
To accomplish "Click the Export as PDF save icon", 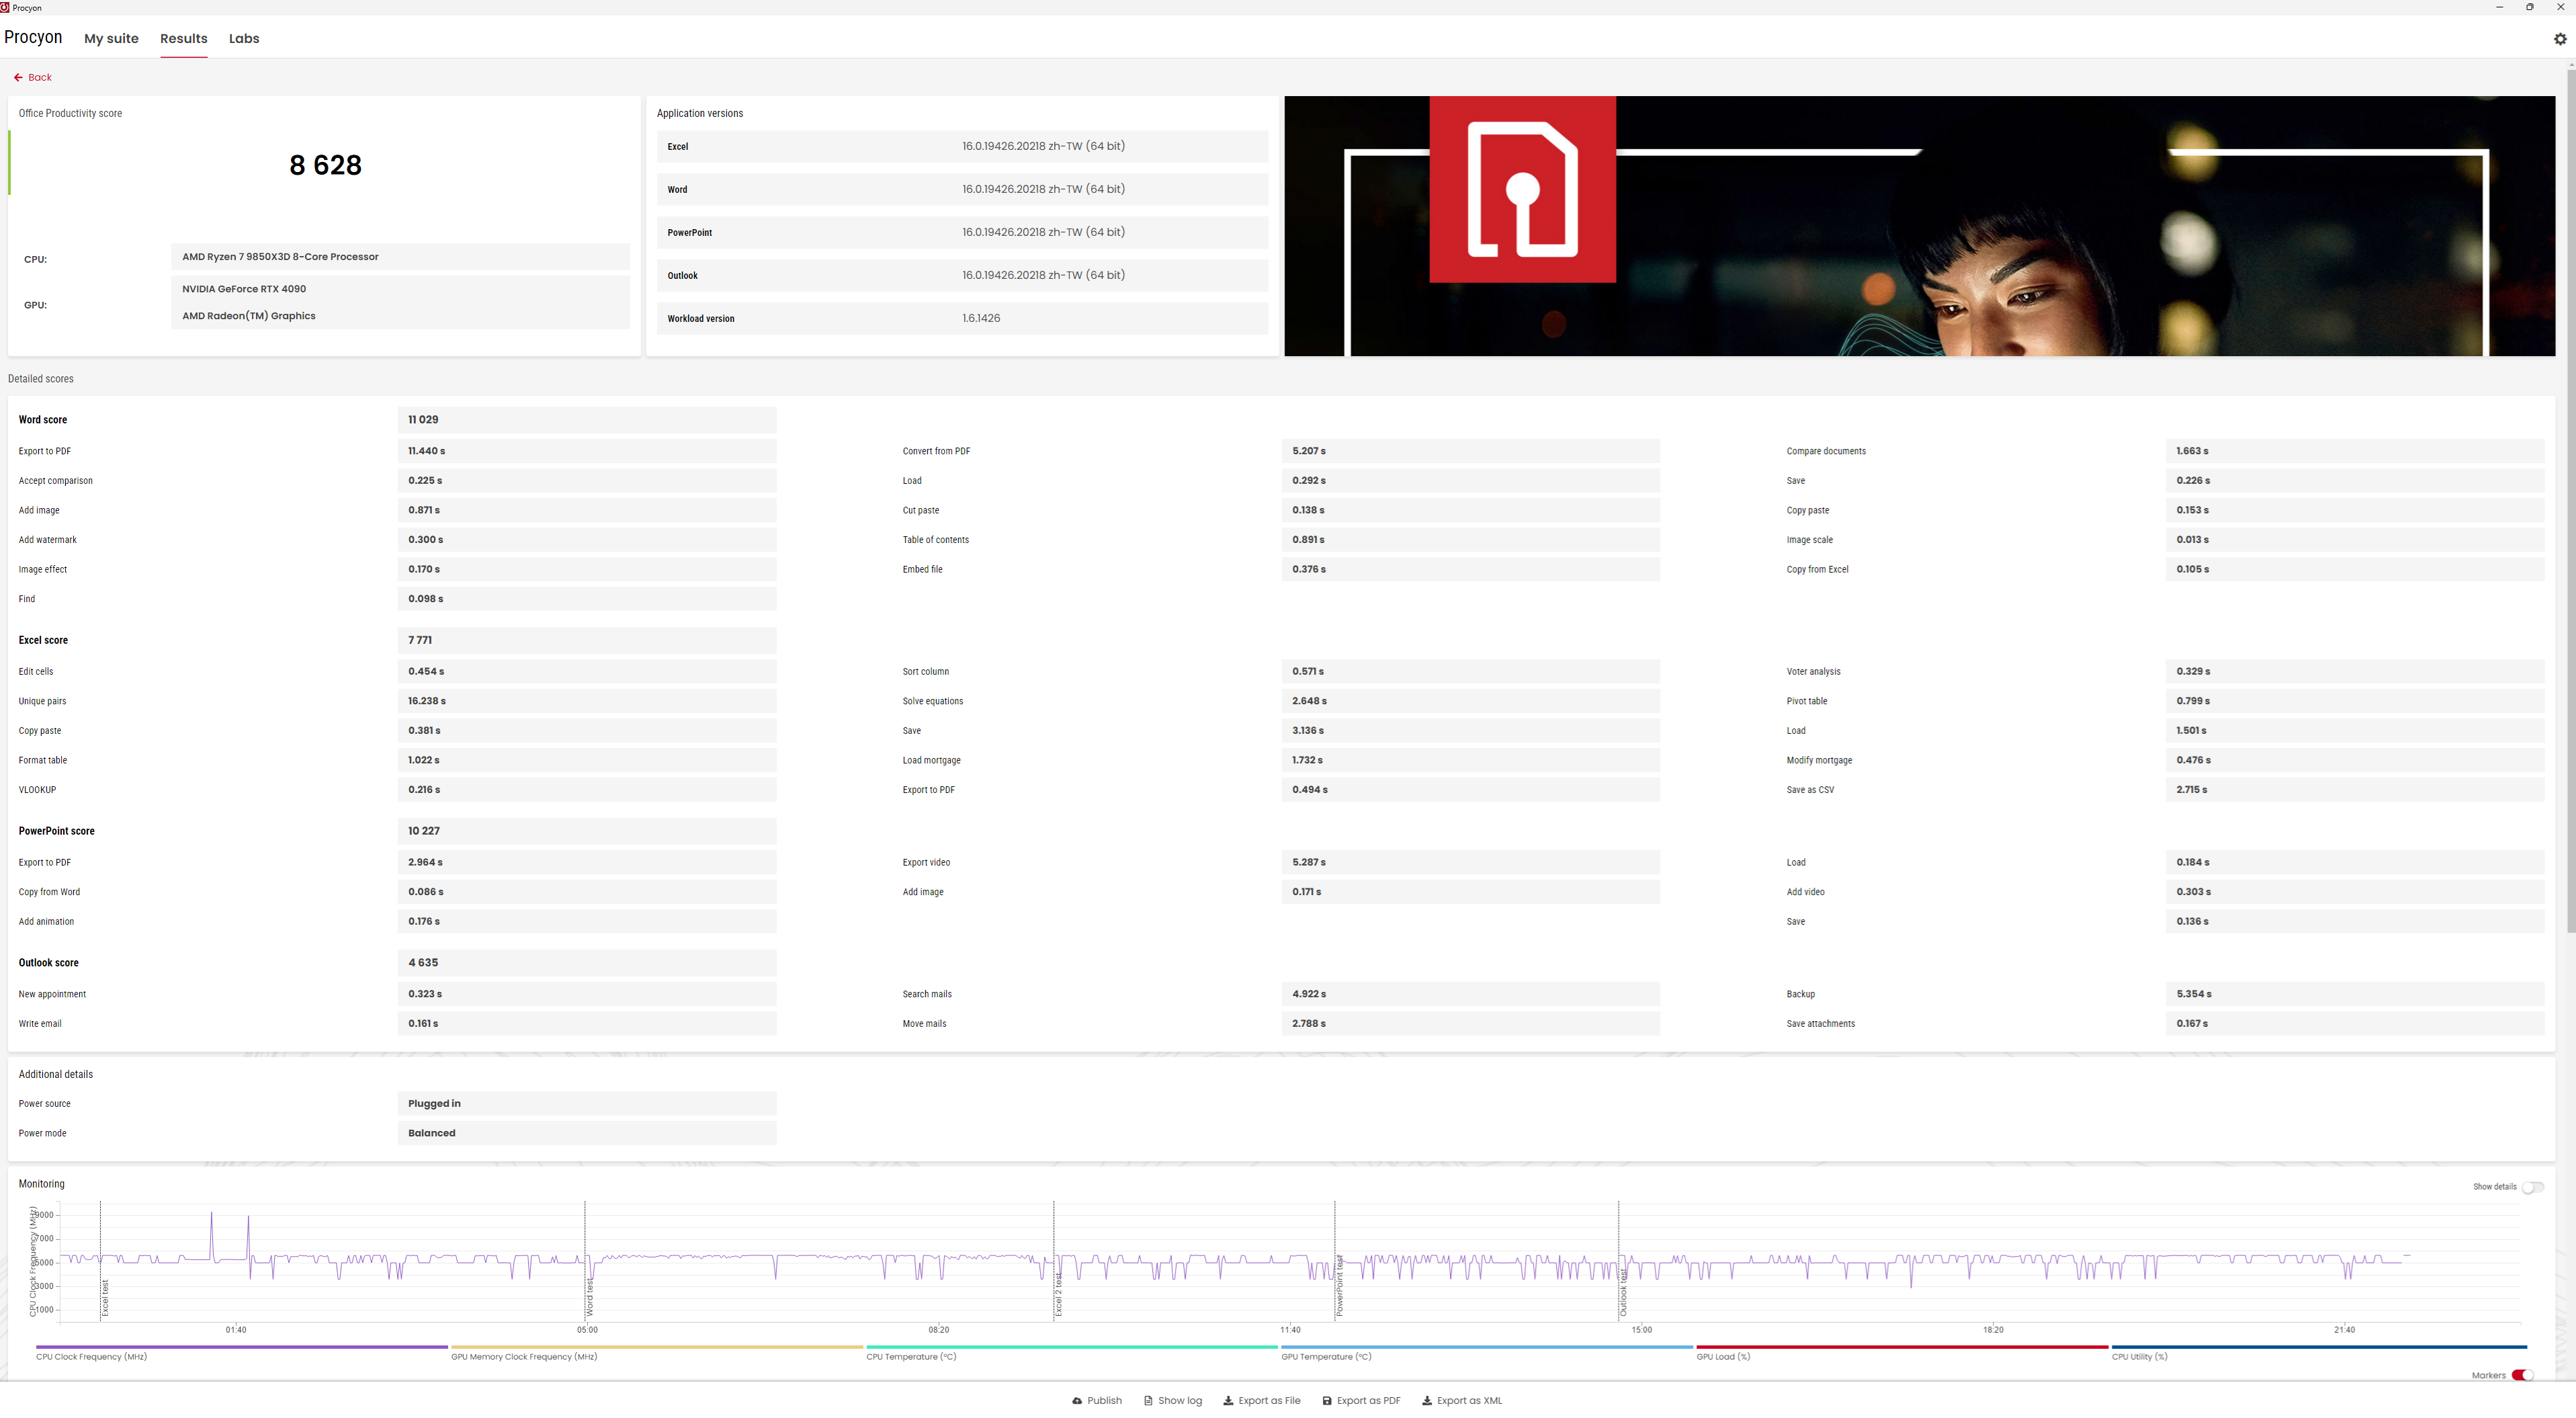I will click(1327, 1400).
